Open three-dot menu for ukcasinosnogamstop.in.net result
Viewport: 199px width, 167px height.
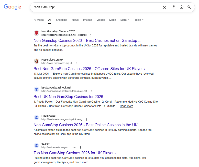tap(90, 35)
